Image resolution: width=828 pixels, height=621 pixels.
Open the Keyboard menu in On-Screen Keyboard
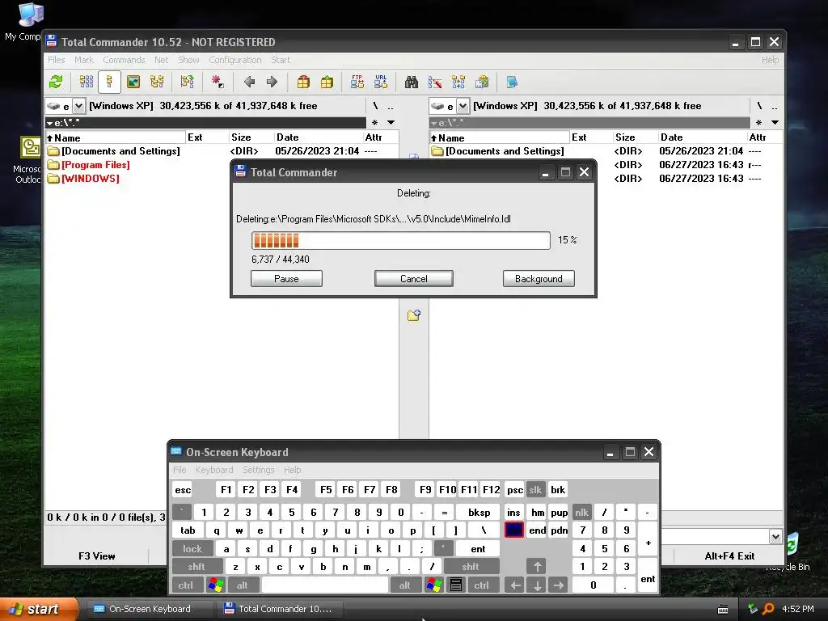point(213,470)
